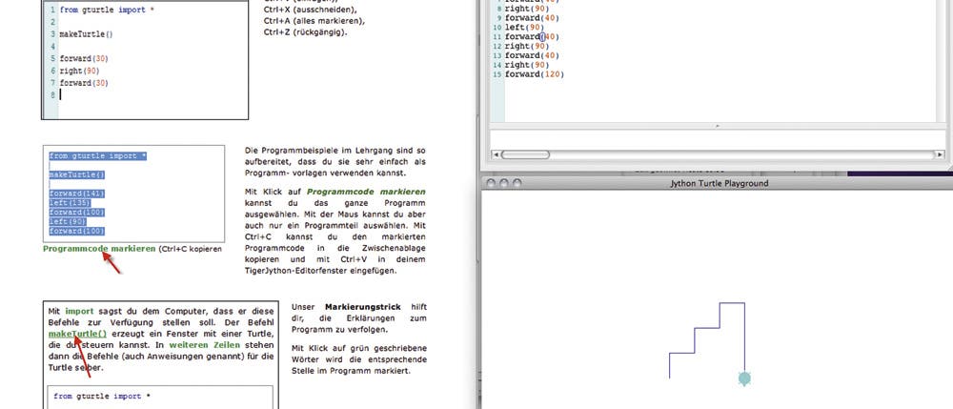Click the green word 'import' in explanation box
The width and height of the screenshot is (953, 409).
click(79, 311)
